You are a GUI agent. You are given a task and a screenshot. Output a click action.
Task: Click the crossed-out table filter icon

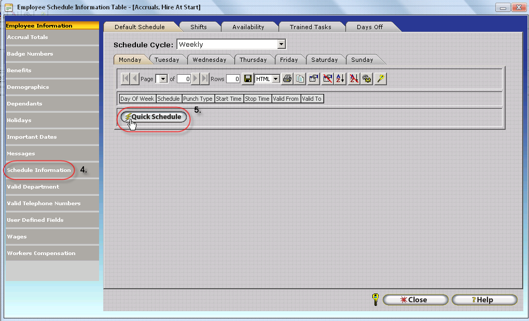327,79
